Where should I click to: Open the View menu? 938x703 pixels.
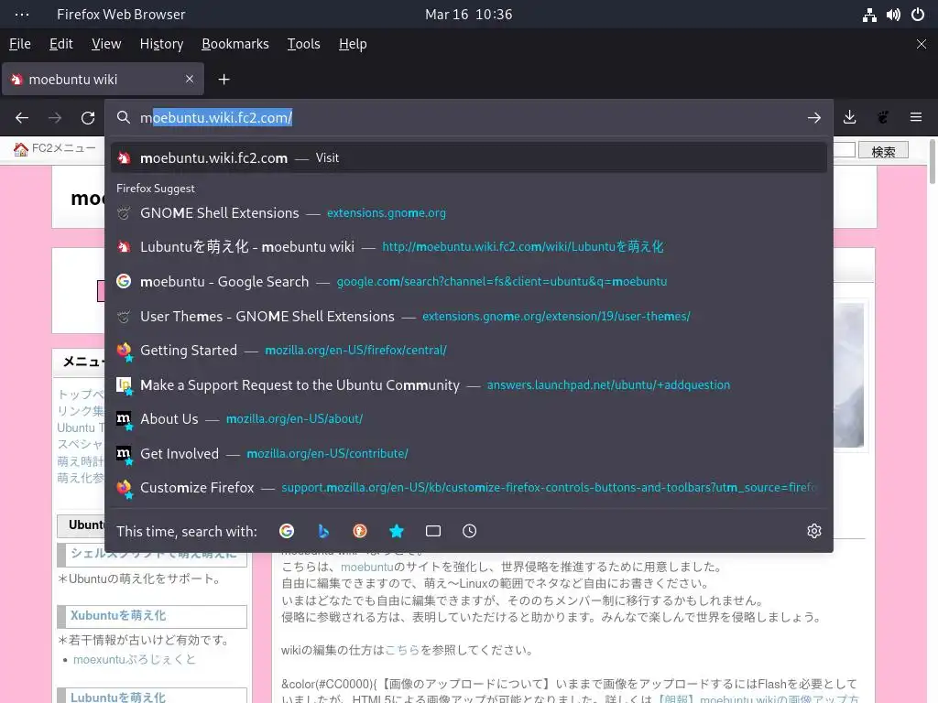pyautogui.click(x=106, y=44)
